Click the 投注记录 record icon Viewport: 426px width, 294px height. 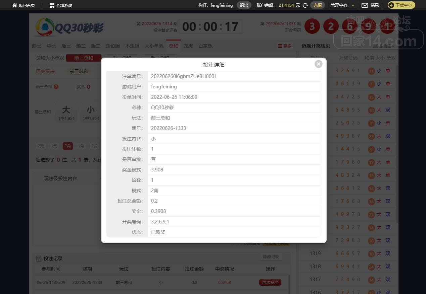click(x=39, y=259)
